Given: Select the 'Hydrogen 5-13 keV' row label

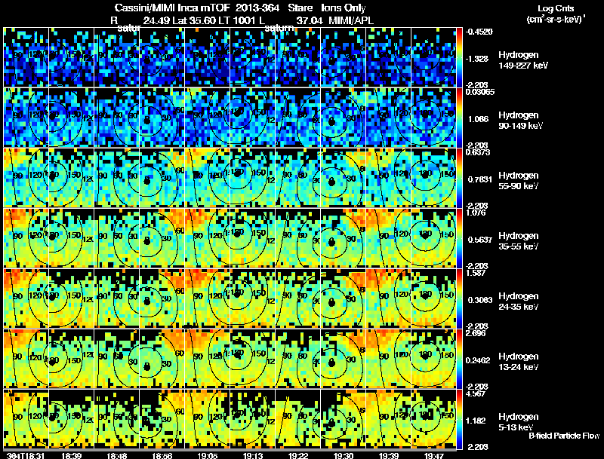Looking at the screenshot, I should pyautogui.click(x=519, y=422).
